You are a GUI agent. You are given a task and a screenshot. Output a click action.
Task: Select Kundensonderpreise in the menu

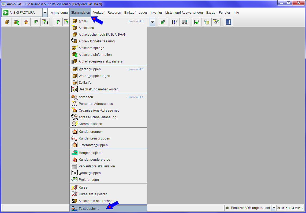[x=94, y=160]
